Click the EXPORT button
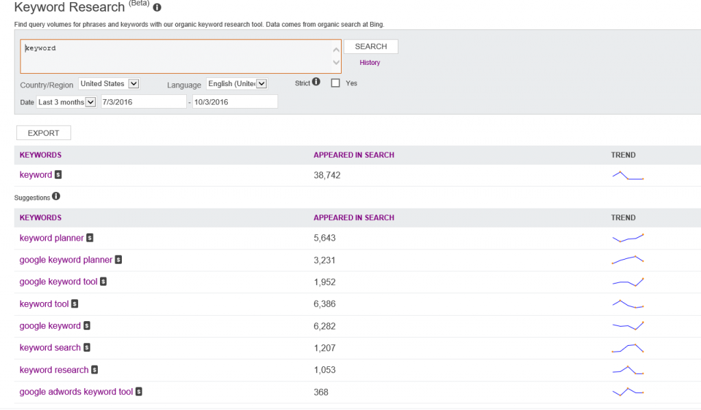This screenshot has height=410, width=701. 43,133
